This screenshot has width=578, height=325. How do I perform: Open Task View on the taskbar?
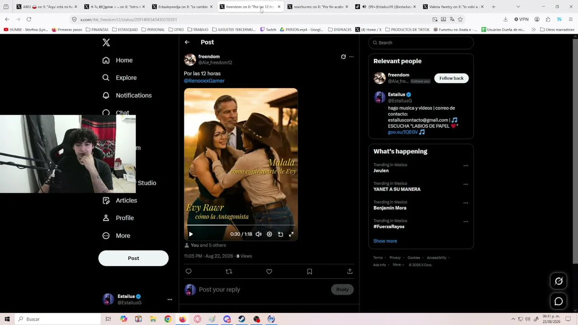(108, 319)
